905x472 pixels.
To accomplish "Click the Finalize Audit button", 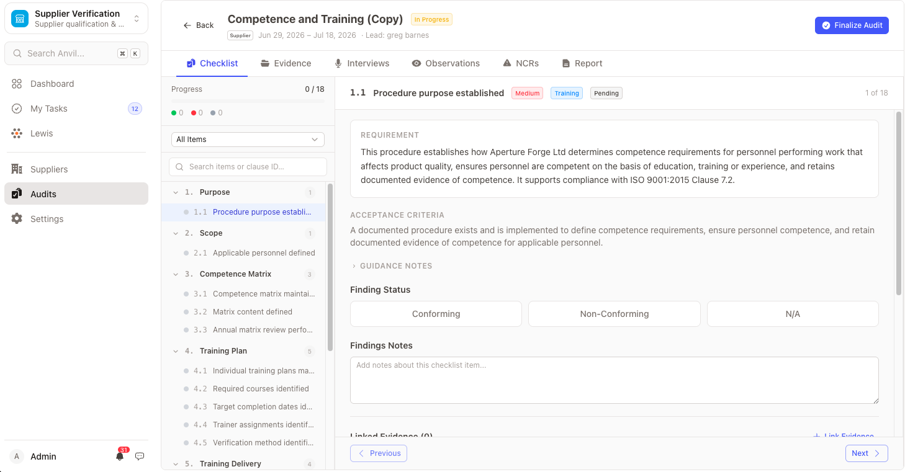I will pyautogui.click(x=852, y=25).
